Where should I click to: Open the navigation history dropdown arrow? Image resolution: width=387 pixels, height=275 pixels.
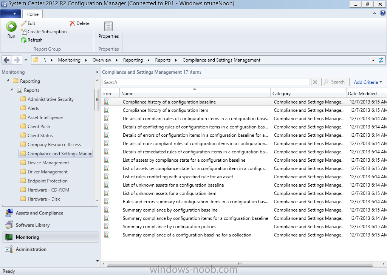[26, 60]
